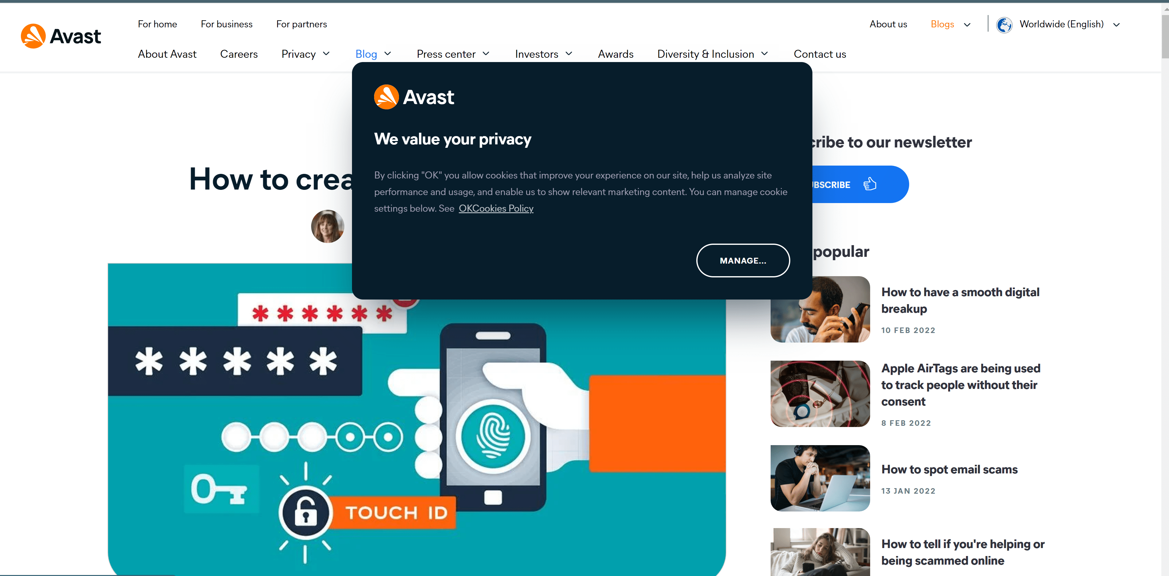Click the Contact us link

coord(819,54)
